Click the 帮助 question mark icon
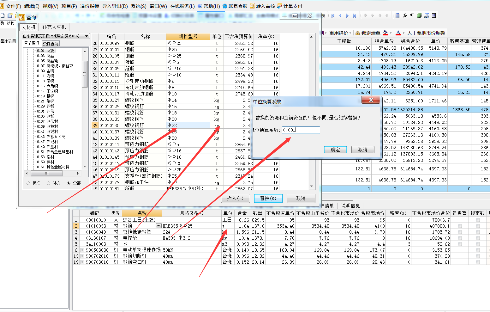This screenshot has width=490, height=312. point(200,6)
